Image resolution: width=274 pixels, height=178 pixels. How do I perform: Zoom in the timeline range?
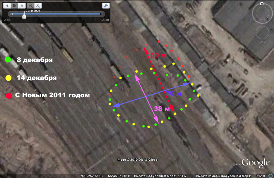(x=38, y=5)
